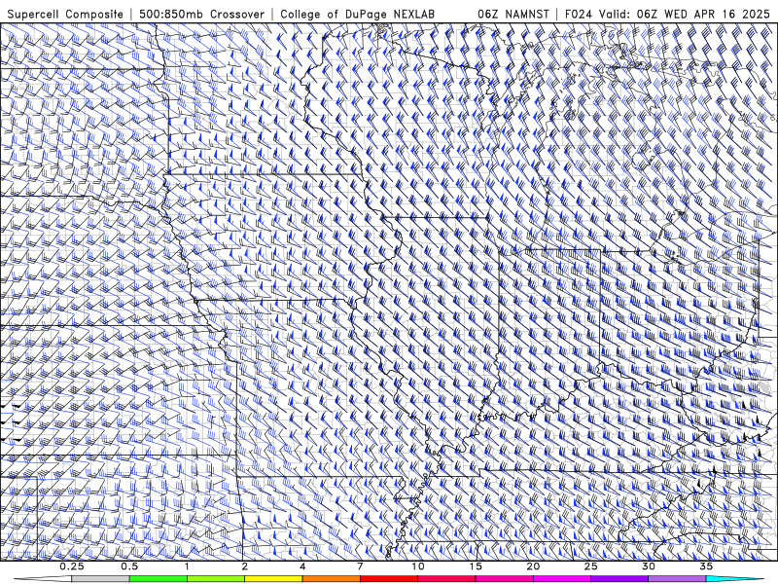Screen dimensions: 778x584
Task: Select the red 7–10 legend segment
Action: pos(388,579)
